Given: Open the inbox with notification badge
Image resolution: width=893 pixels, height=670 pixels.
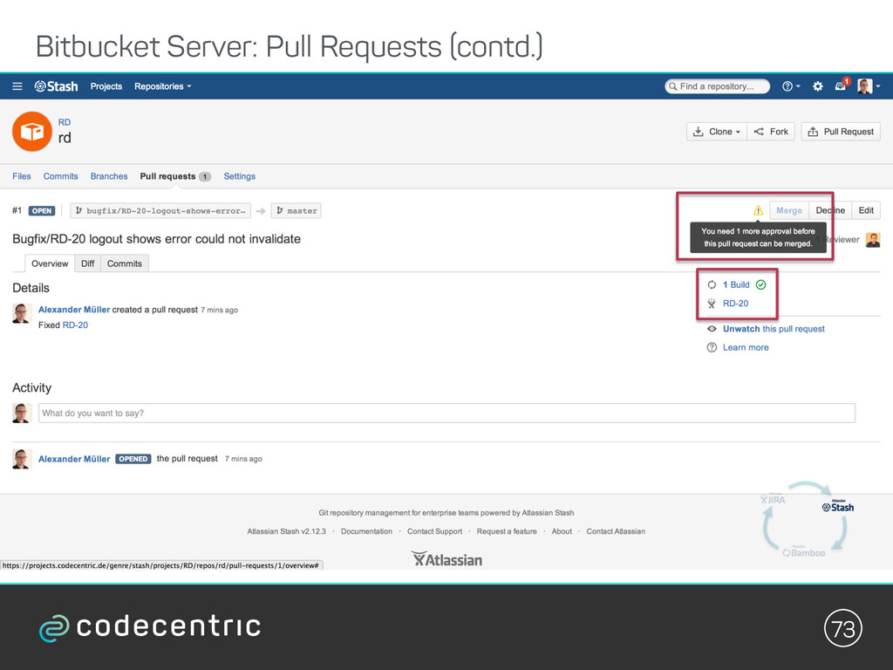Looking at the screenshot, I should 842,85.
